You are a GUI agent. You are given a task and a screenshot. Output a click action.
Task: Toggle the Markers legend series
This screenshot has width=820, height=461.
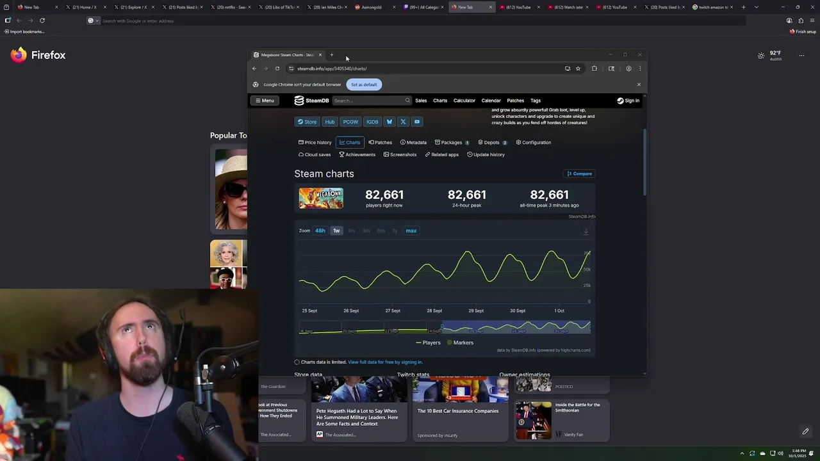pos(460,343)
